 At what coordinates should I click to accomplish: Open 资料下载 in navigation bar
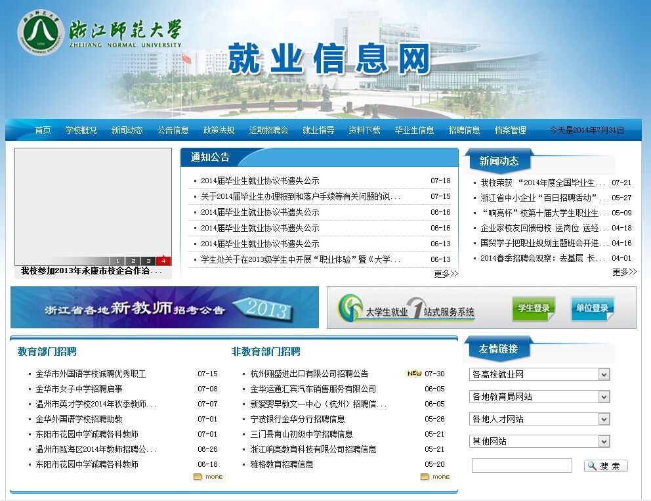tap(364, 130)
